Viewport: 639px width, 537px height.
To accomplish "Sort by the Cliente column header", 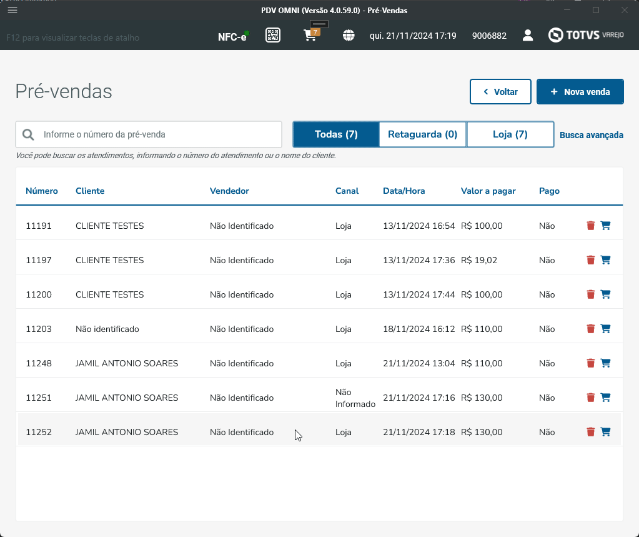I will tap(90, 191).
